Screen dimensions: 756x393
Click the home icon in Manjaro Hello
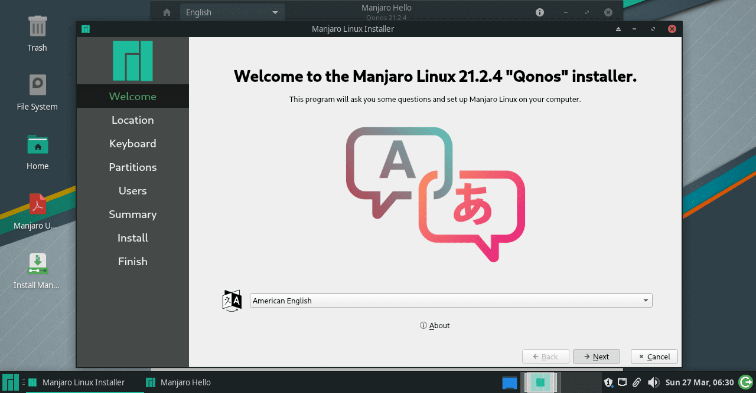[x=167, y=12]
